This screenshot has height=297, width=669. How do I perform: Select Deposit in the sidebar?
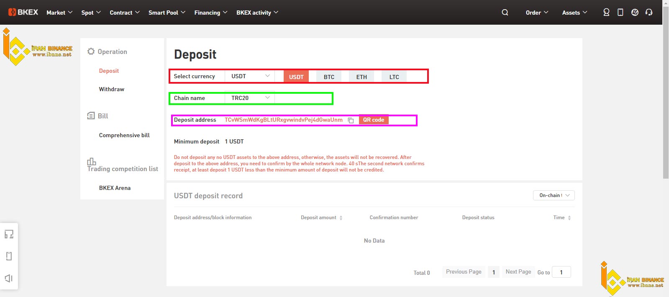point(109,71)
